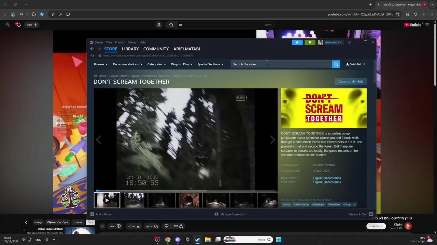Click the Casual Games breadcrumb link

[118, 76]
